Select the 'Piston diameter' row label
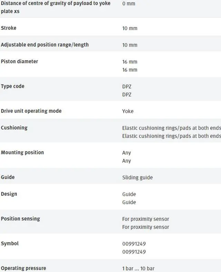 pyautogui.click(x=19, y=61)
